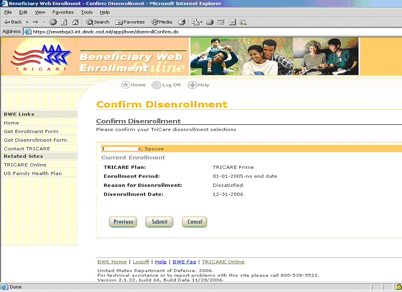Click the Stop loading icon

click(53, 22)
